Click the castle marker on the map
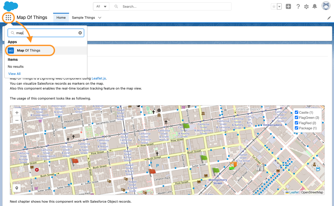The width and height of the screenshot is (334, 206). [x=260, y=168]
